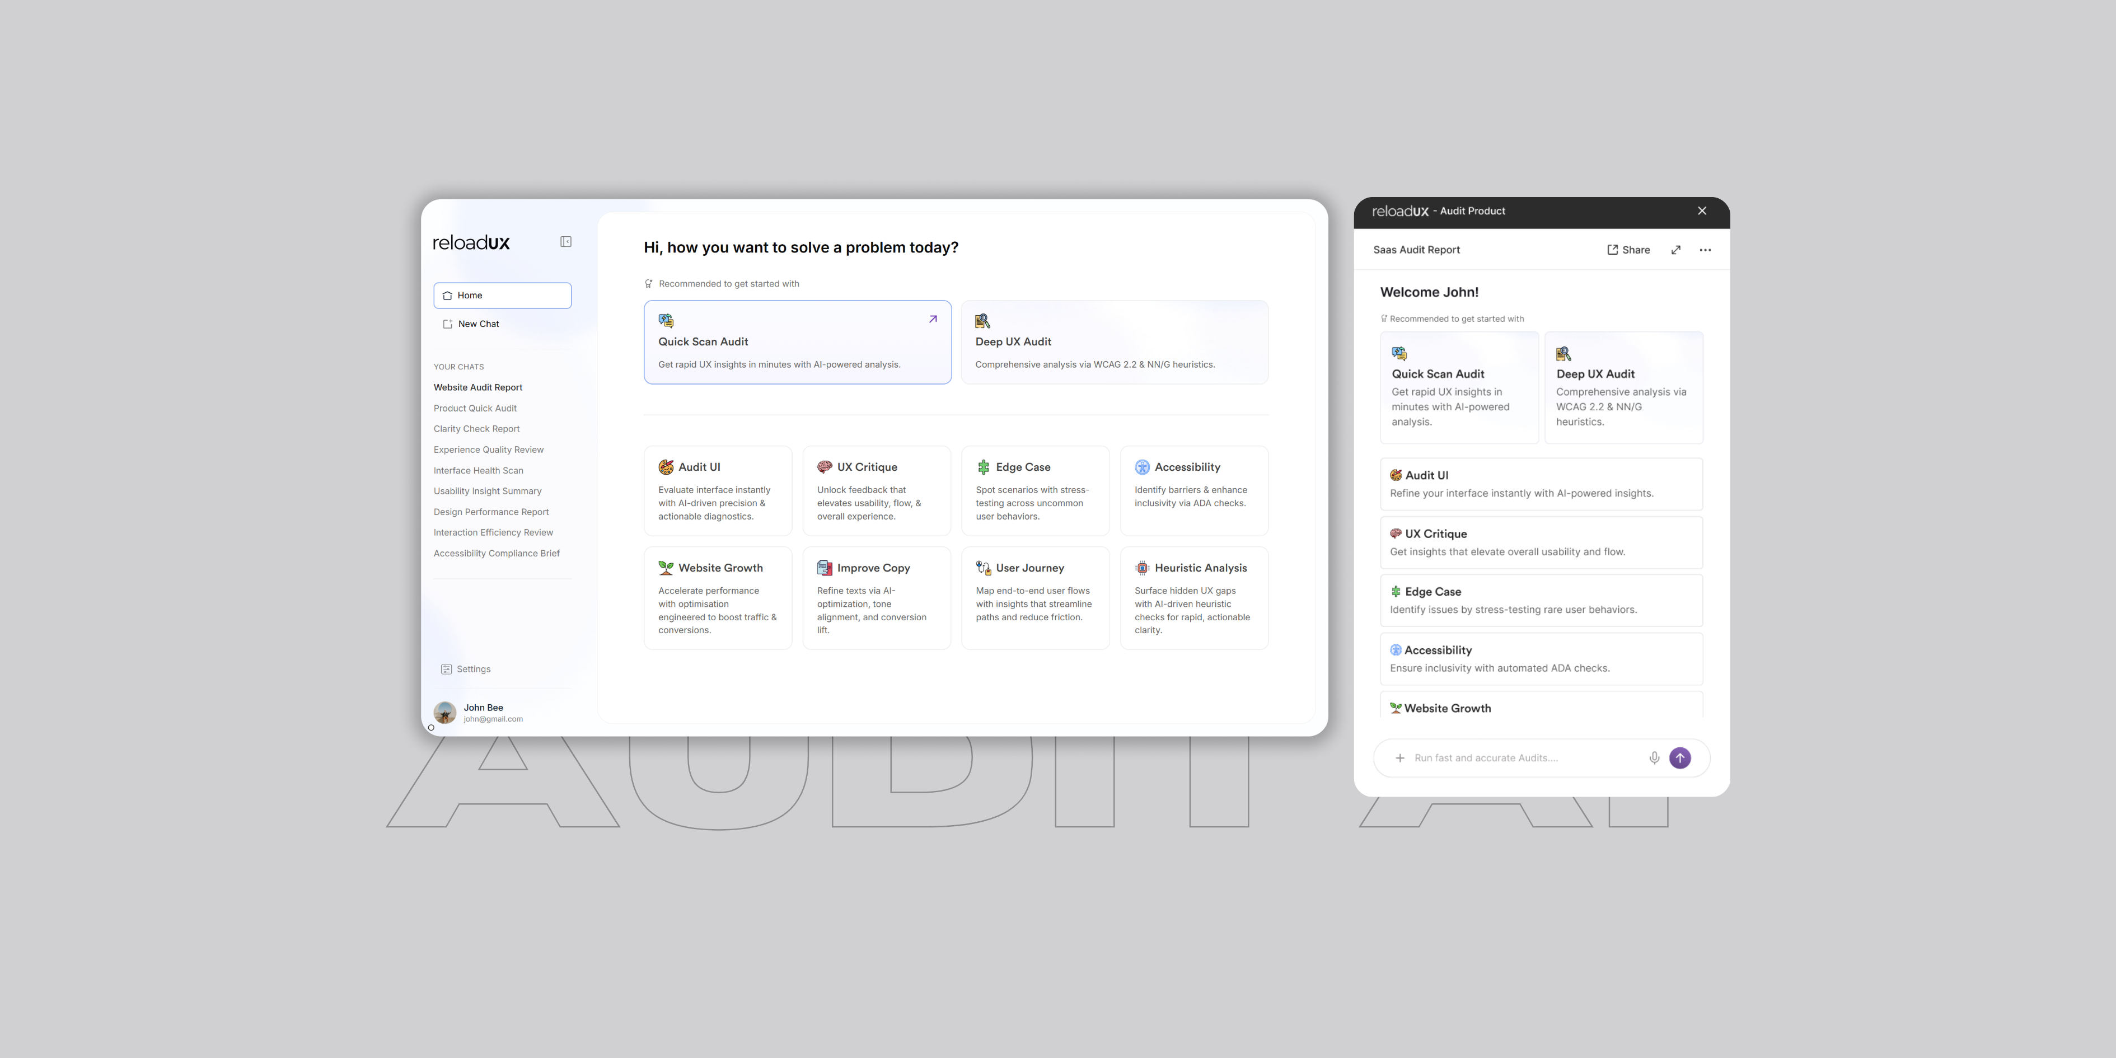This screenshot has width=2116, height=1058.
Task: Click the purple send arrow button
Action: 1680,757
